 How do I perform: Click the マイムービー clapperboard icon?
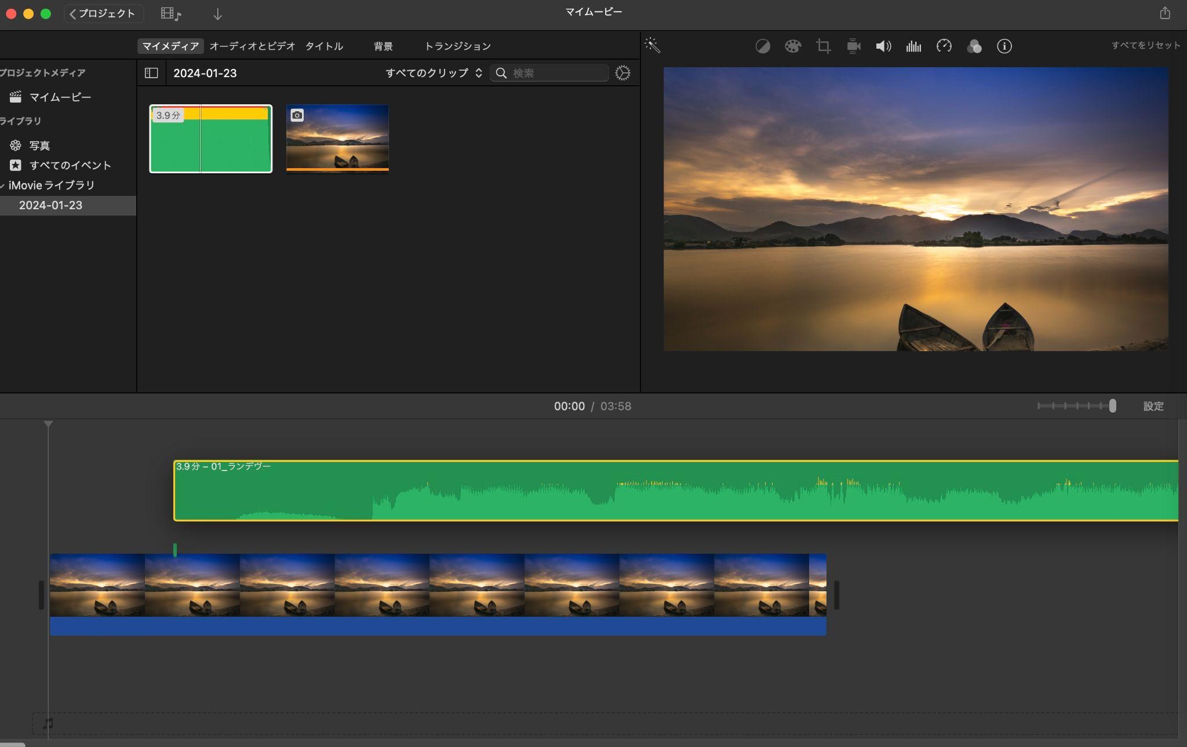point(16,97)
